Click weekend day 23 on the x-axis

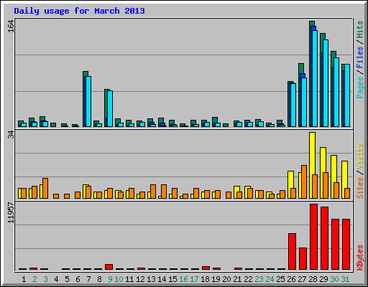(x=259, y=279)
